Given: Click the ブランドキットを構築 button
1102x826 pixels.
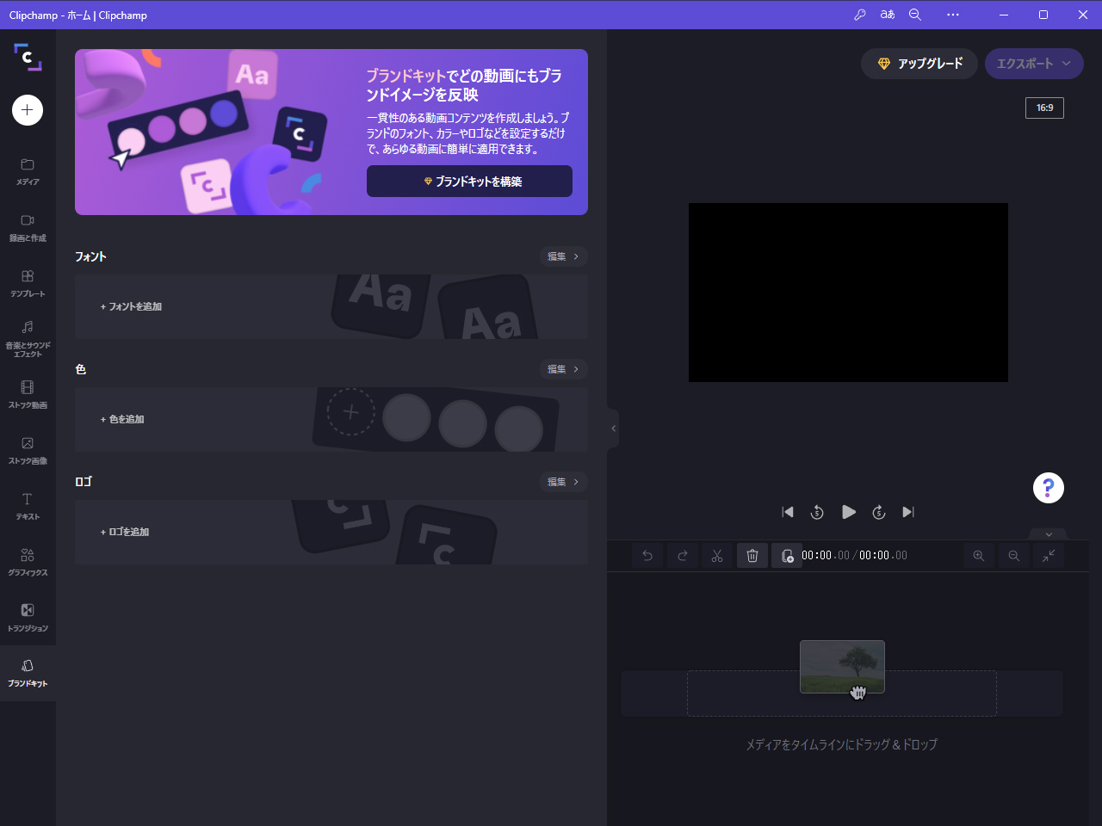Looking at the screenshot, I should click(x=469, y=182).
